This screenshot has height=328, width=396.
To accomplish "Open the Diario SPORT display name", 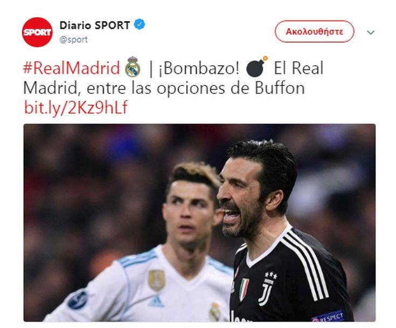I will point(95,25).
